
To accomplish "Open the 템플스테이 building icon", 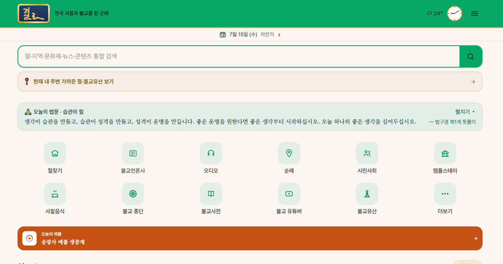I will [x=445, y=153].
